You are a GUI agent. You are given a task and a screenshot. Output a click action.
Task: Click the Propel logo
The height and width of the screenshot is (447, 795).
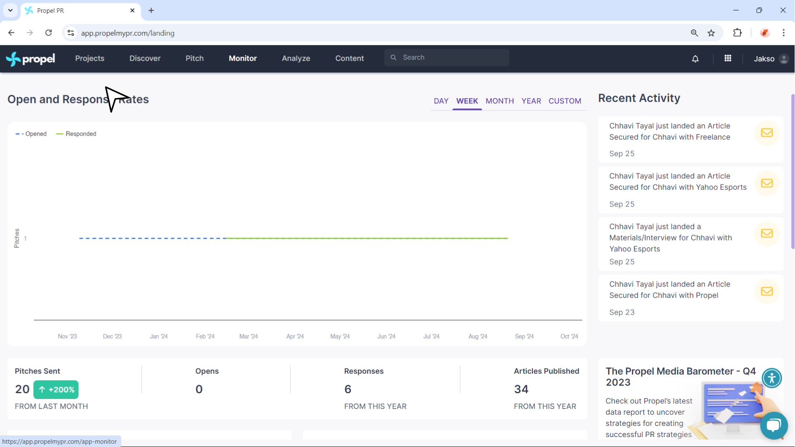[x=31, y=59]
